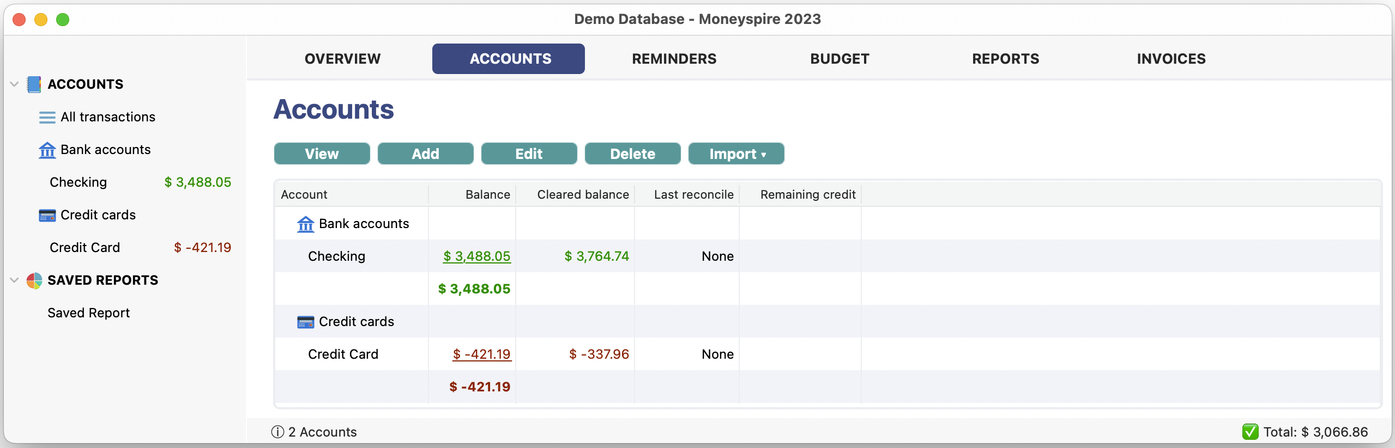The height and width of the screenshot is (448, 1395).
Task: Select Credit Card account in the sidebar
Action: [x=85, y=248]
